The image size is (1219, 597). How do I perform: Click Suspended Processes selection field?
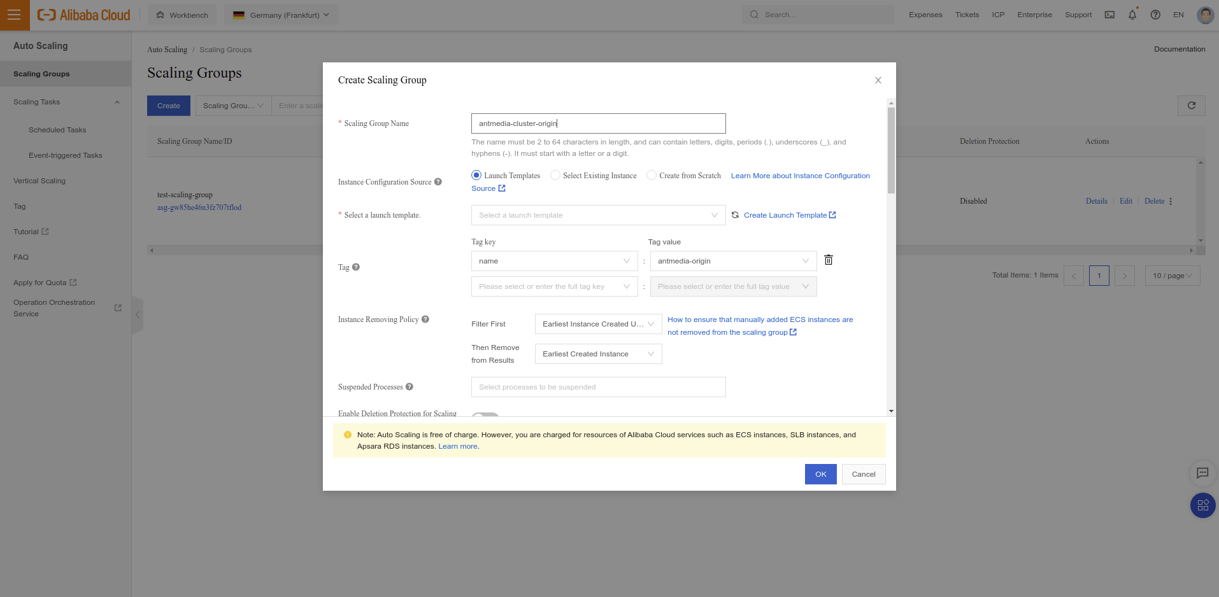tap(599, 387)
